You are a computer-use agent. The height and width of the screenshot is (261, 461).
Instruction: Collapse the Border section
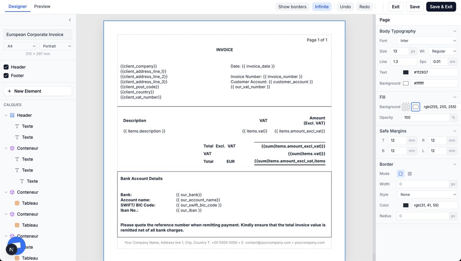pos(455,164)
